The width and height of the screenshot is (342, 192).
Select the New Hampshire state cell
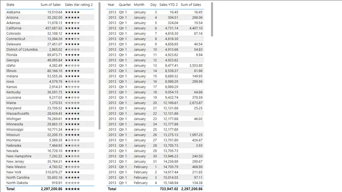19,156
